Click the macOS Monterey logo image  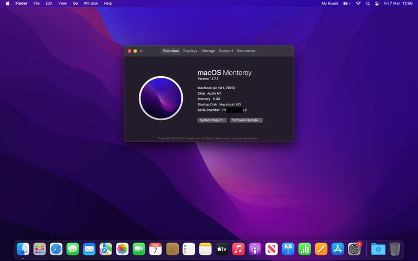pos(161,98)
